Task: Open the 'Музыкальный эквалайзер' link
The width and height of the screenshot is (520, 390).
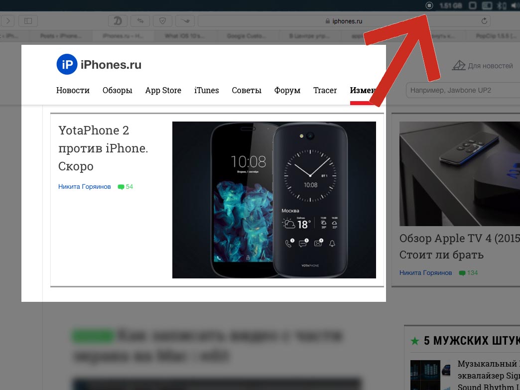Action: [x=489, y=375]
